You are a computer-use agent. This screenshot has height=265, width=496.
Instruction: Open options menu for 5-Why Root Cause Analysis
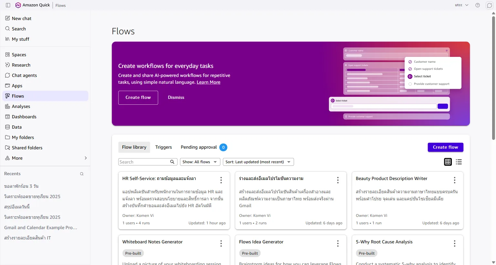click(x=454, y=243)
